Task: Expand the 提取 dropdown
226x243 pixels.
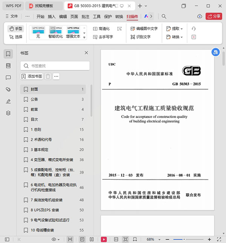Action: 175,29
